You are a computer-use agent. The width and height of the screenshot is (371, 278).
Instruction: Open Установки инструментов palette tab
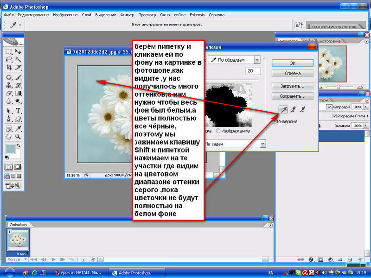(x=333, y=26)
